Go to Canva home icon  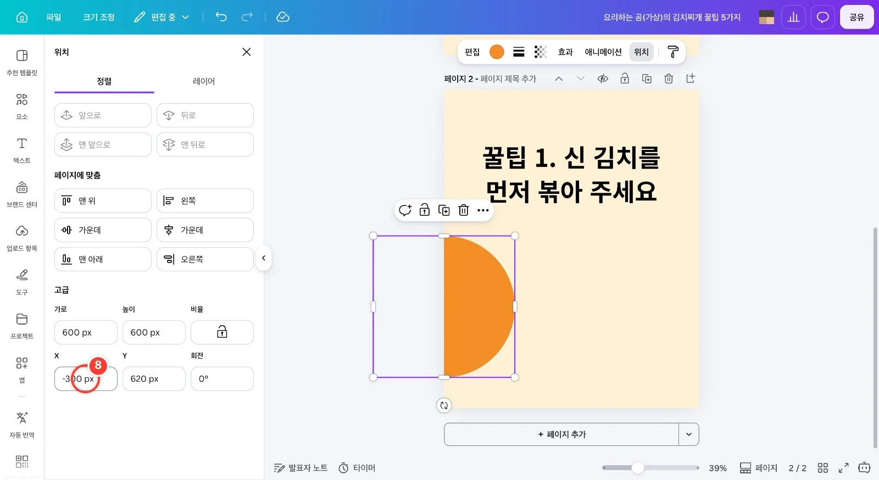point(22,17)
